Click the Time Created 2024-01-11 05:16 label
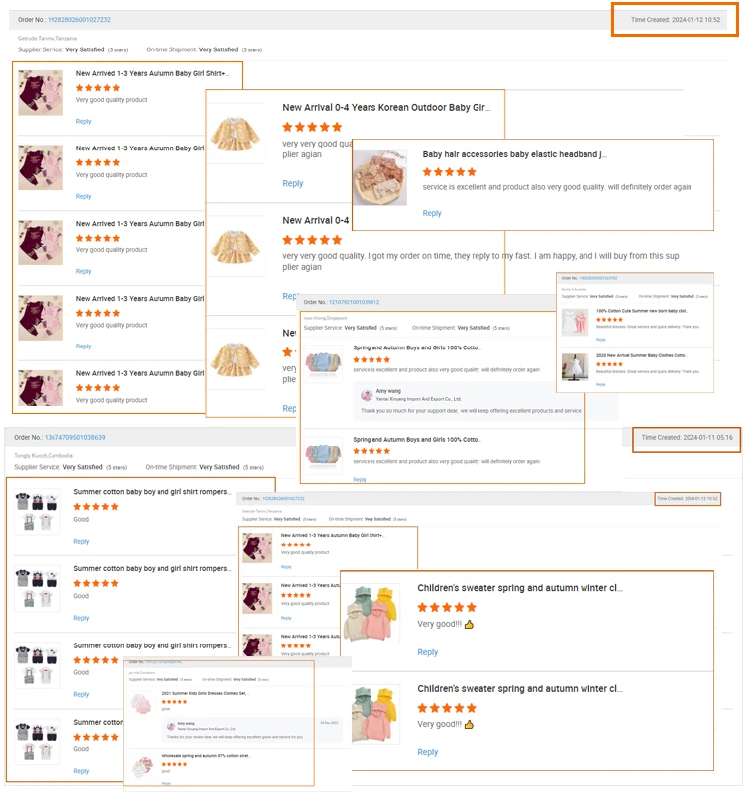 [687, 438]
